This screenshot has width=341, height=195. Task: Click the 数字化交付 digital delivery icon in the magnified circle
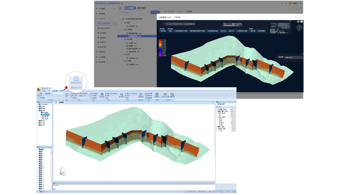tap(76, 78)
